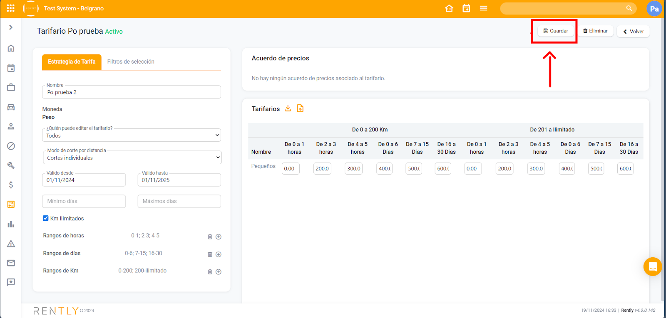The height and width of the screenshot is (318, 666).
Task: Delete the Rangos de horas entry
Action: coord(210,237)
